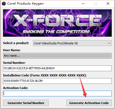The height and width of the screenshot is (109, 115).
Task: Click the "Serial Number:" label
Action: [x=14, y=63]
